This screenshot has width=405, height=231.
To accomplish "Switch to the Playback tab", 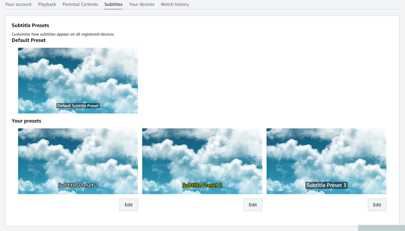I will [47, 5].
